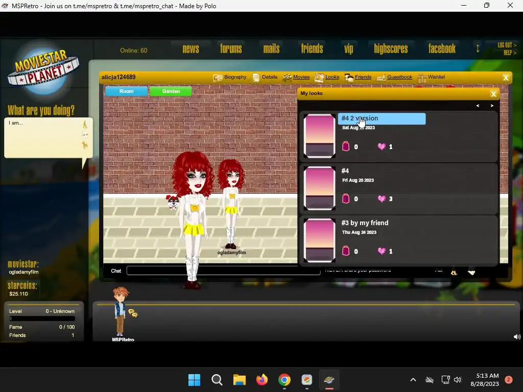Click the MSPRetro character avatar
The image size is (523, 392).
tap(121, 311)
